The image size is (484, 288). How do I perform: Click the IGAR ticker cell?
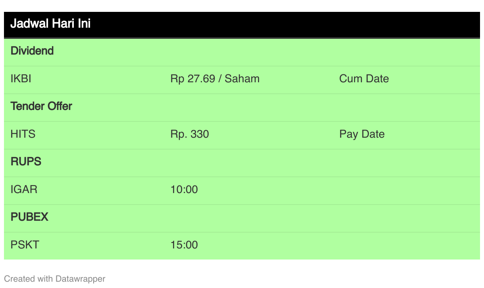pyautogui.click(x=24, y=189)
